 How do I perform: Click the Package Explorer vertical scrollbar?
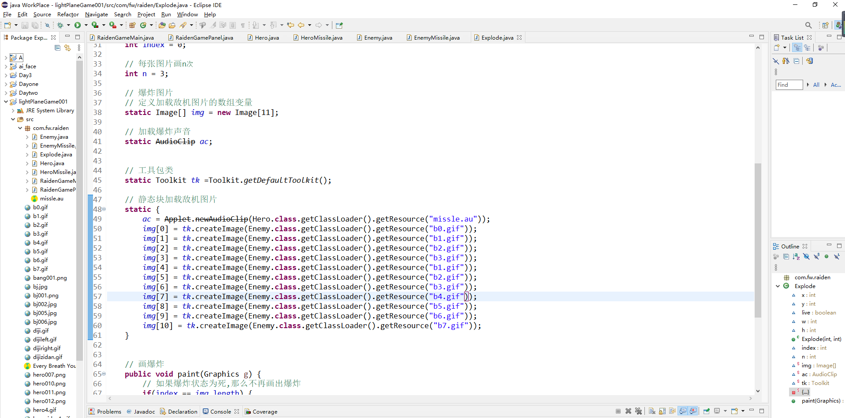[79, 211]
